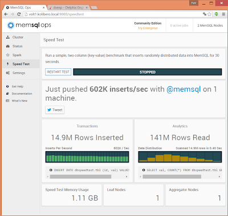
Task: Click the INSERT query info icon
Action: click(x=51, y=170)
